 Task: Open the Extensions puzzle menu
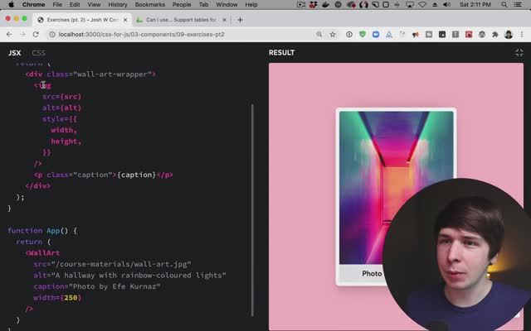click(x=495, y=35)
